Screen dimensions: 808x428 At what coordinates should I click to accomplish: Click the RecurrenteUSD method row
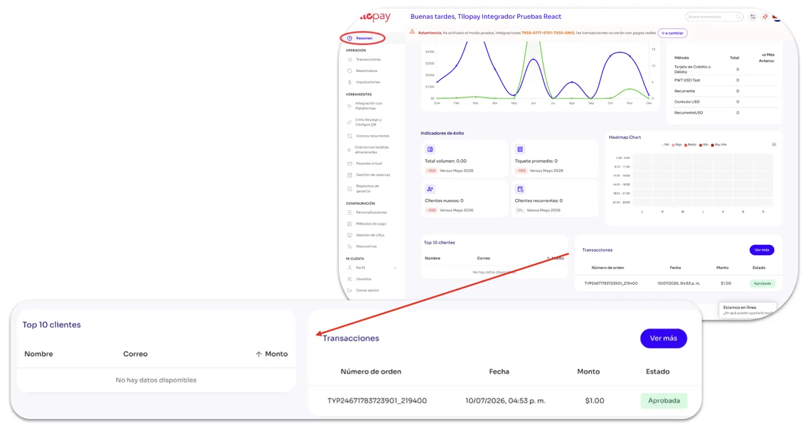click(724, 112)
